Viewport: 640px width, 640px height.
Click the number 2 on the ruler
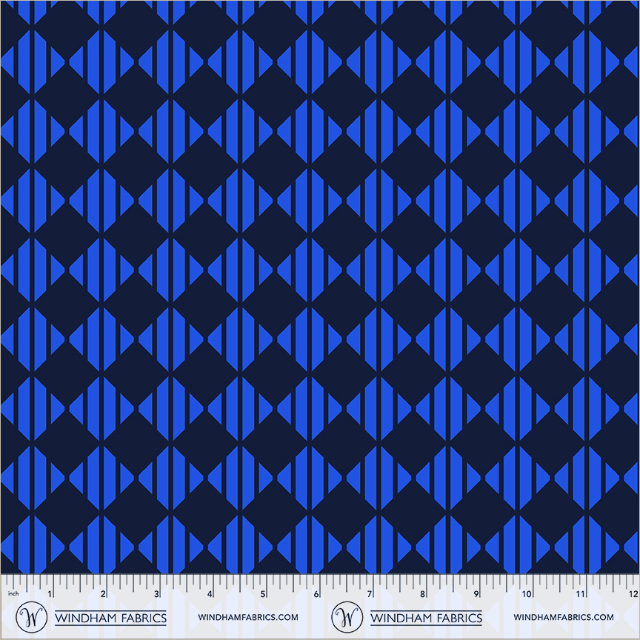pyautogui.click(x=103, y=594)
